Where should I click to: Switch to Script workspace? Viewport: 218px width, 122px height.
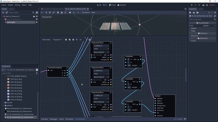[x=112, y=5]
